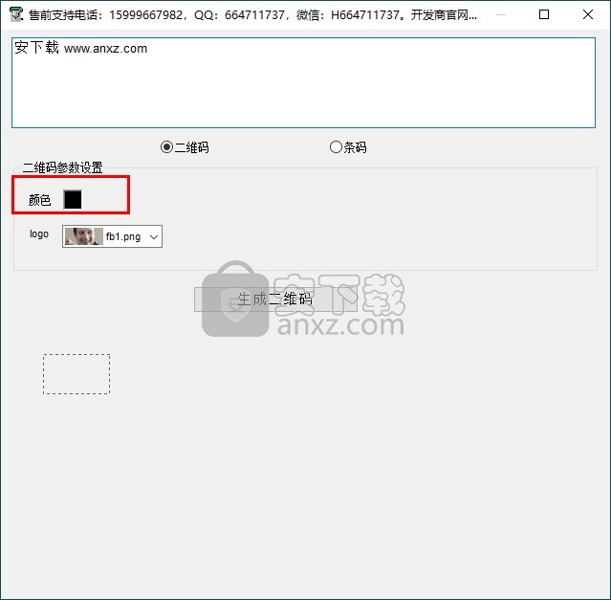Click into the text input area

click(303, 82)
